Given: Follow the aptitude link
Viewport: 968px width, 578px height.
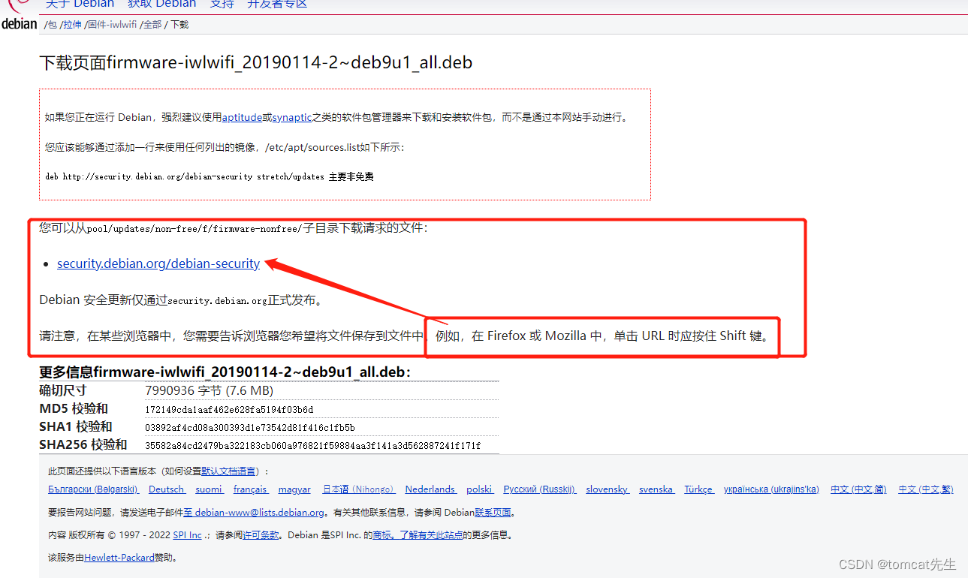Looking at the screenshot, I should [x=242, y=117].
